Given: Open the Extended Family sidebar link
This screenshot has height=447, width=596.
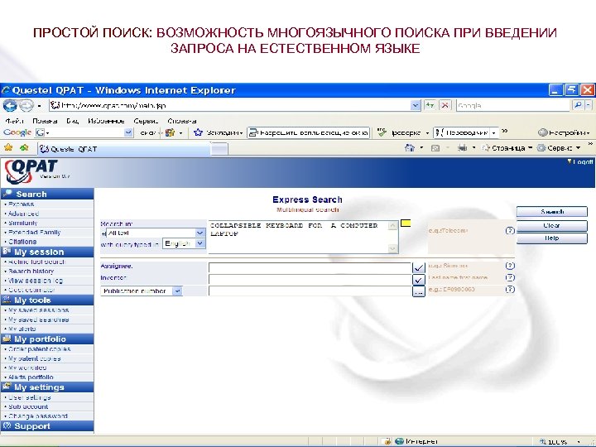Looking at the screenshot, I should [34, 233].
